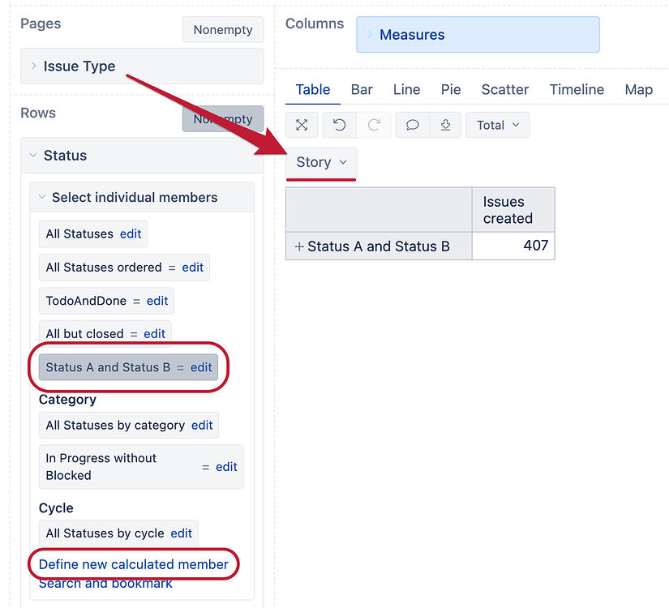Toggle the Nonempty filter for Rows
Screen dimensions: 669x608
222,118
